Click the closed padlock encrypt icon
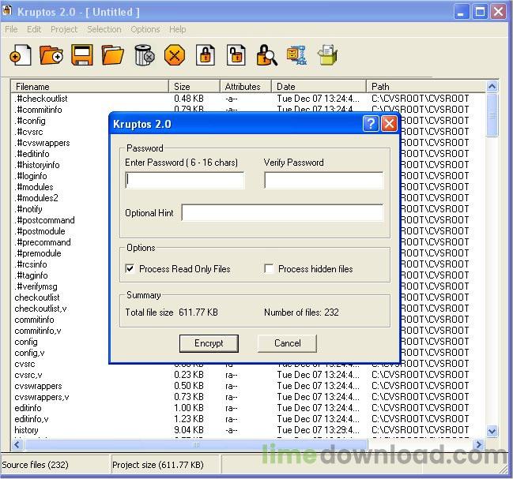 coord(206,55)
